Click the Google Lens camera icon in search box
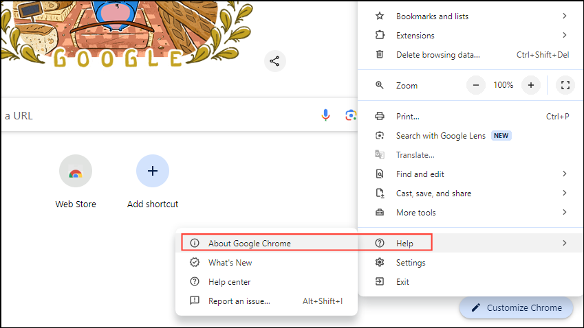Screen dimensions: 584x328 click(x=351, y=115)
